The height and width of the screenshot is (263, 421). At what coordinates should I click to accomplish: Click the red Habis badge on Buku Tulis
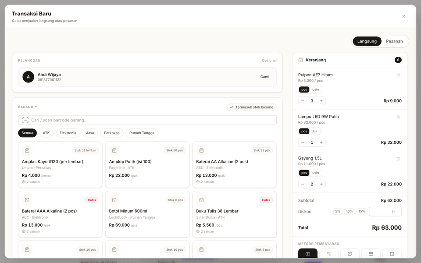[266, 200]
